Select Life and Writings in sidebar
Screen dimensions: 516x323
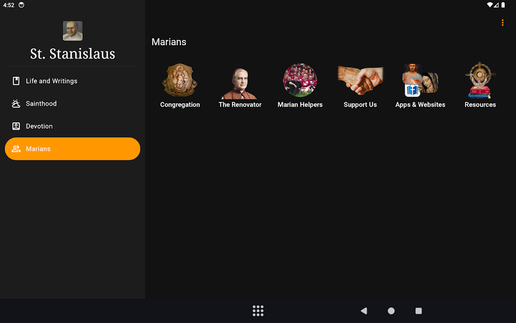73,81
